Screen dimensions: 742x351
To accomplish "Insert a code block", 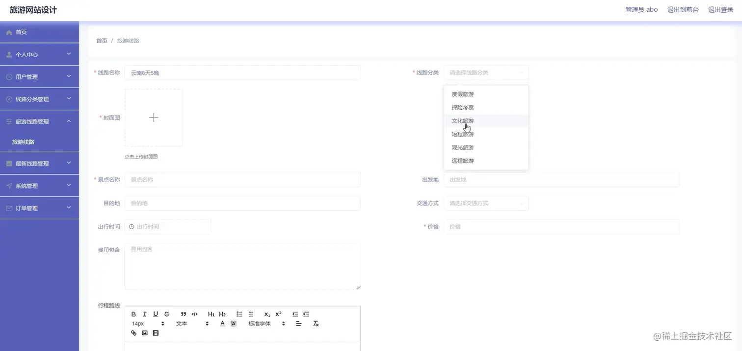I will coord(194,314).
